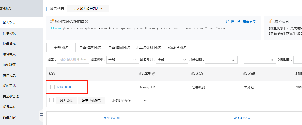302x125 pixels.
Task: Check the box beside lzcxz.club
Action: pos(53,87)
